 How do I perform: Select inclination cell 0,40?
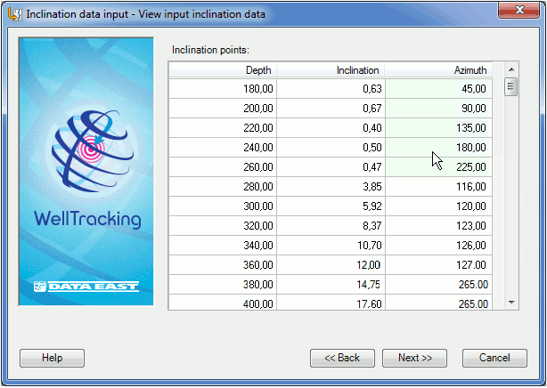click(331, 127)
